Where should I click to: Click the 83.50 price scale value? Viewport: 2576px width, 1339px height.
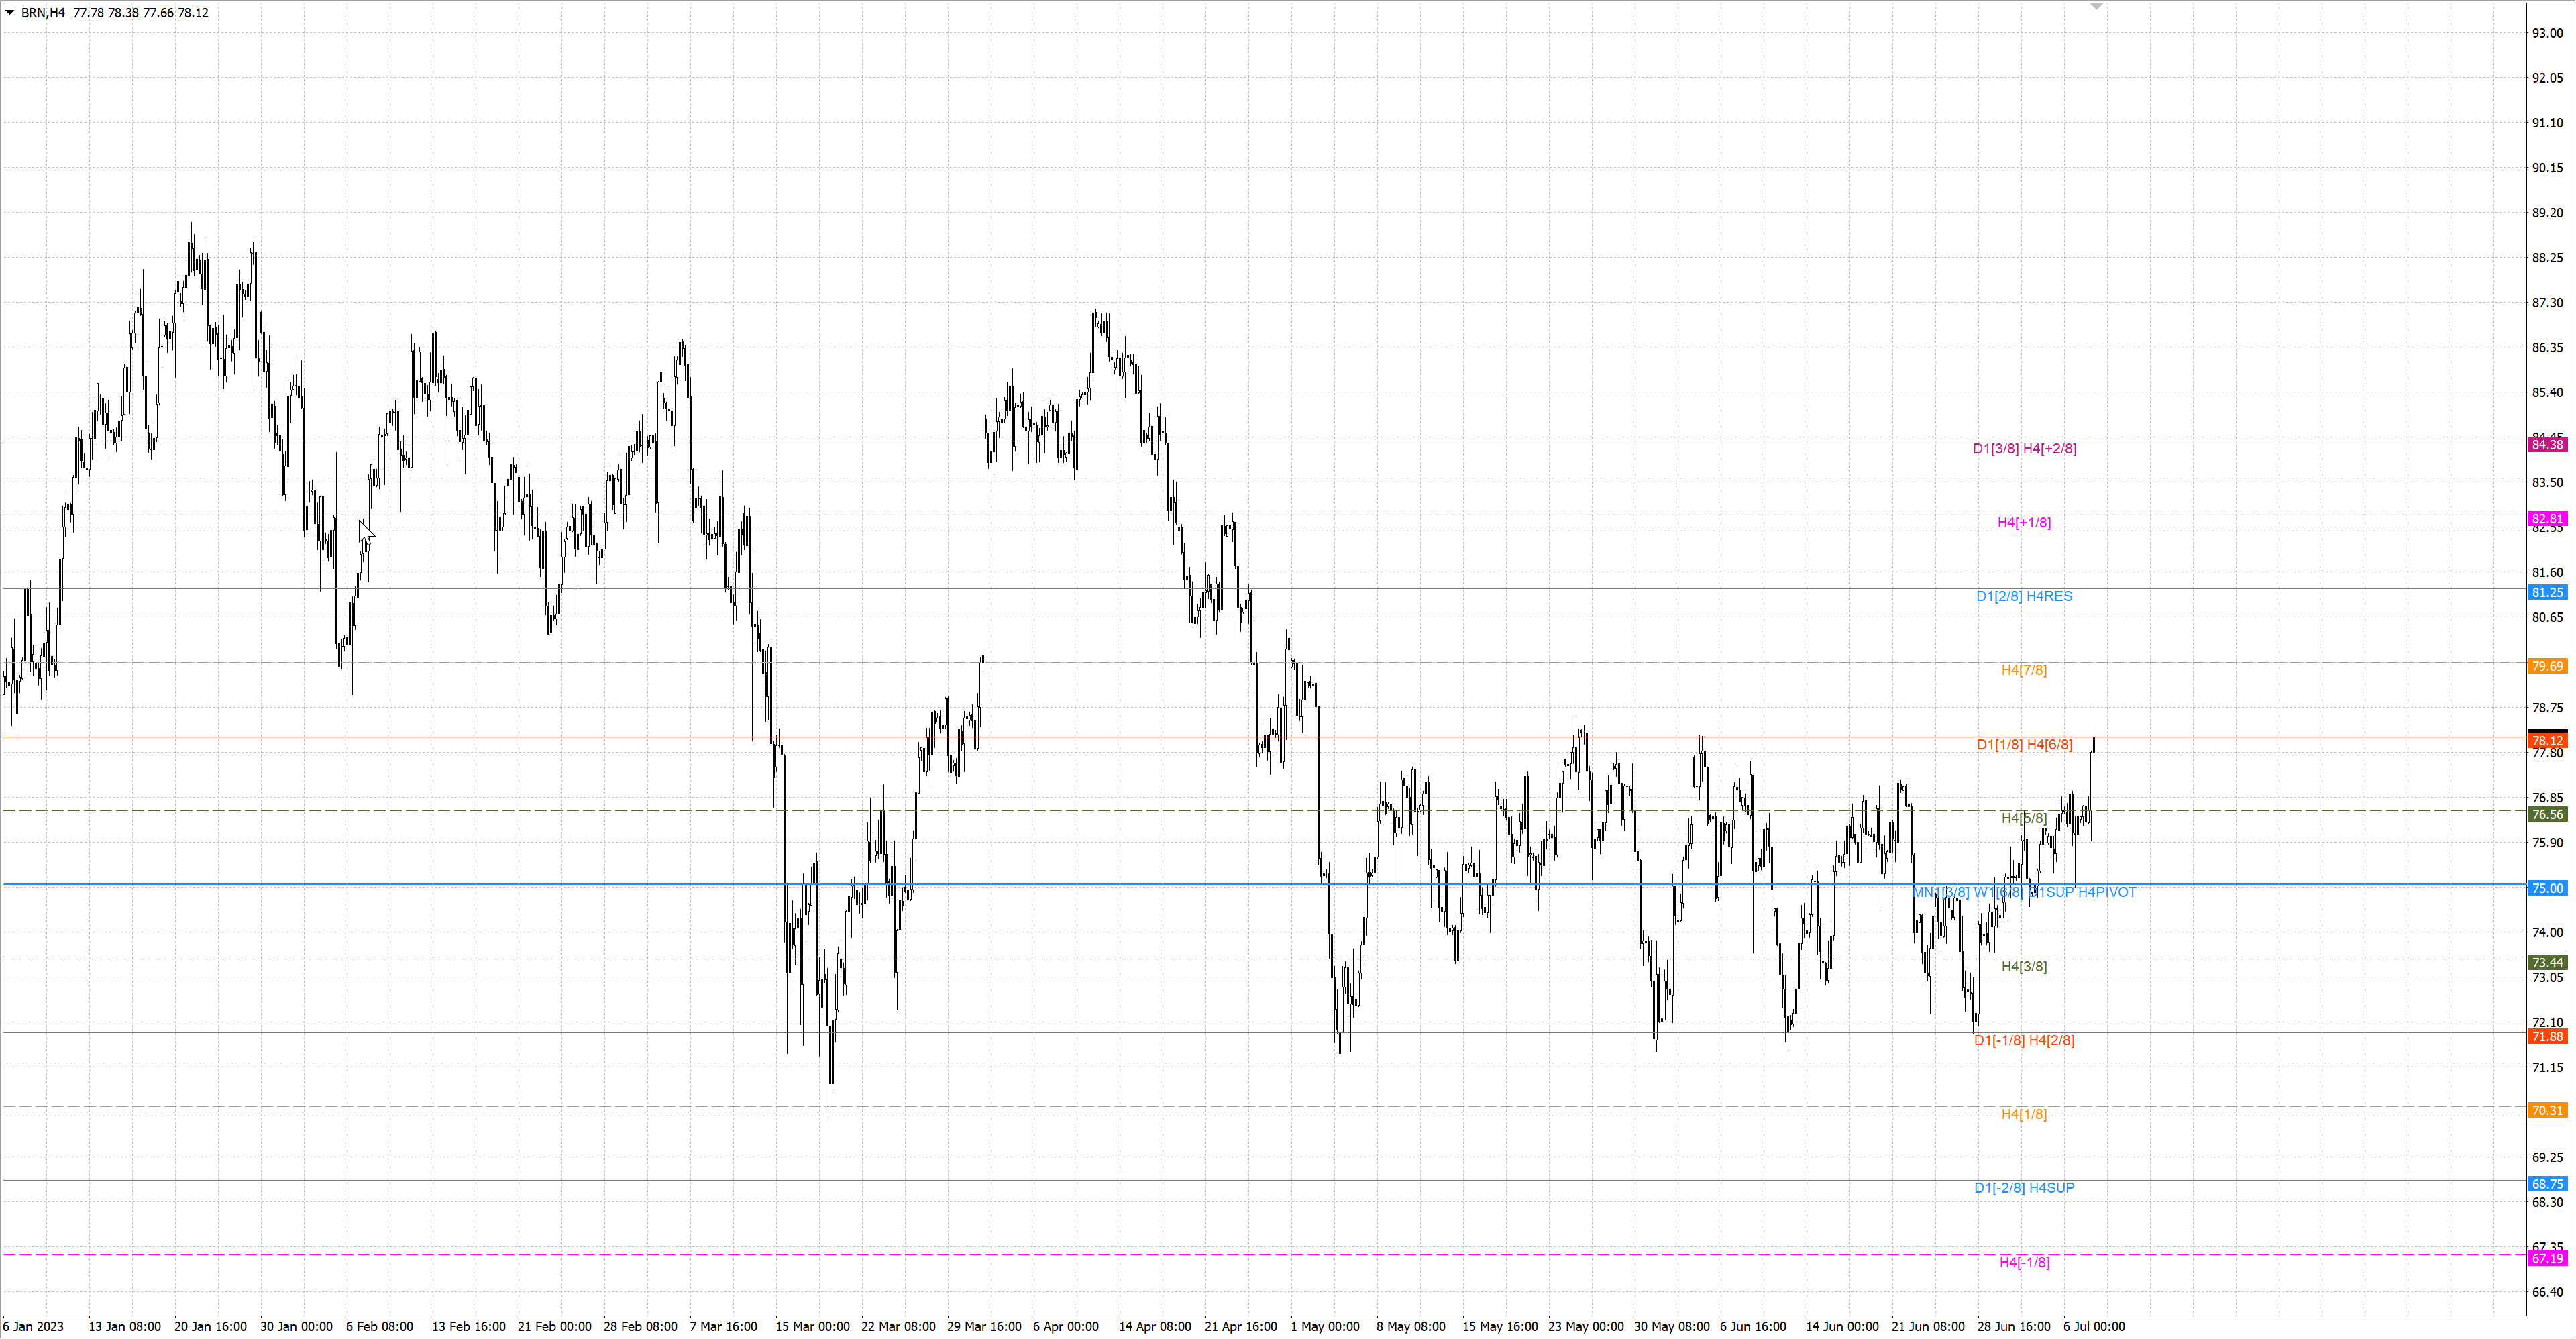coord(2547,483)
